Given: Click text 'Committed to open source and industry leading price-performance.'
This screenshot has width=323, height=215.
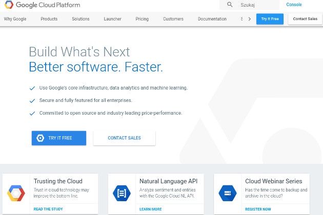Looking at the screenshot, I should 111,113.
